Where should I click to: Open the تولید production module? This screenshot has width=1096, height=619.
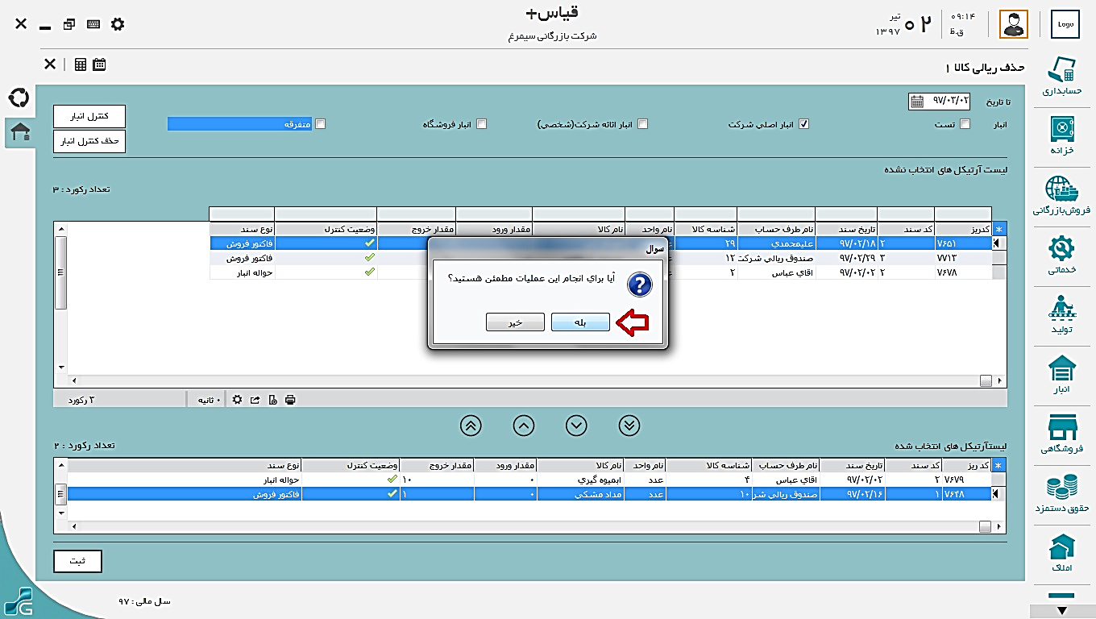[1061, 314]
